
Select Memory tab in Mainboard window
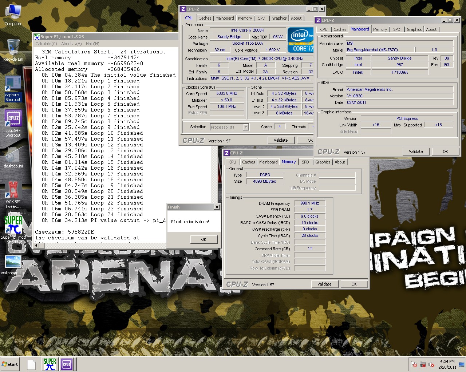[380, 29]
